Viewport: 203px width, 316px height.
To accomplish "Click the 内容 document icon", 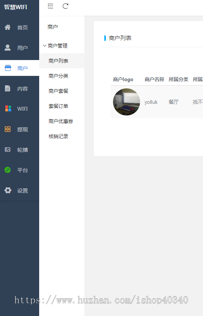I will coord(8,88).
